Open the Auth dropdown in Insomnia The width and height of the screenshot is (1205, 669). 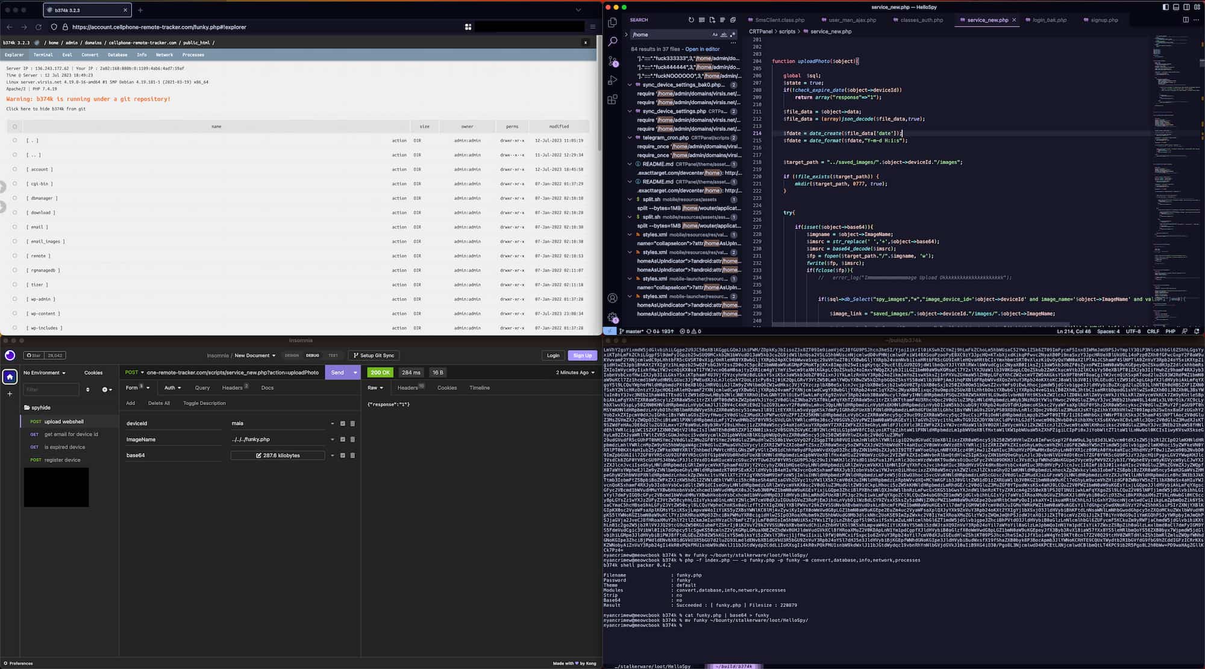173,388
